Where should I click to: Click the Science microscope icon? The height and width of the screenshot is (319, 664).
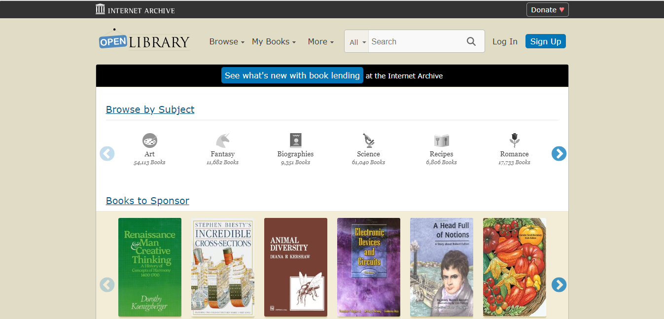(x=368, y=141)
